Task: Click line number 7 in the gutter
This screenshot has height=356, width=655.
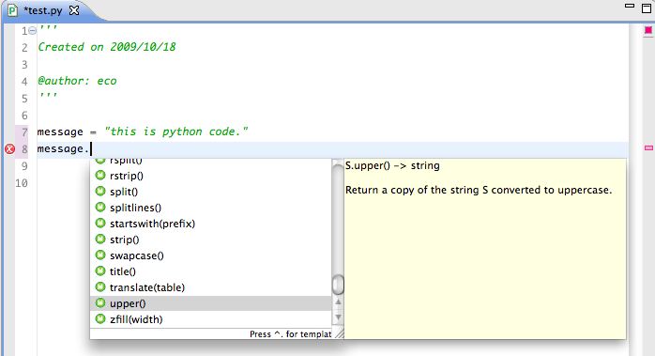Action: pos(24,132)
